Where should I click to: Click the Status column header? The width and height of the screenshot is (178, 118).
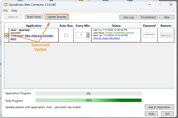116,26
